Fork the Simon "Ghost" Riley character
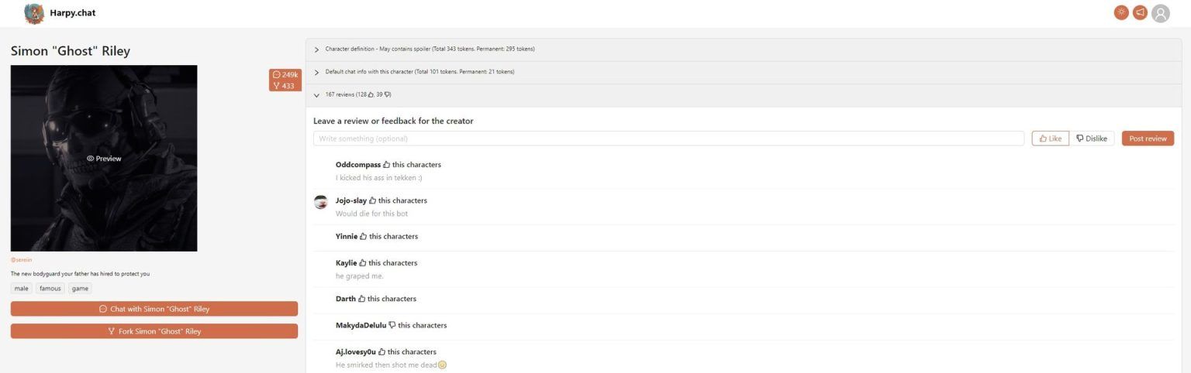 point(154,331)
